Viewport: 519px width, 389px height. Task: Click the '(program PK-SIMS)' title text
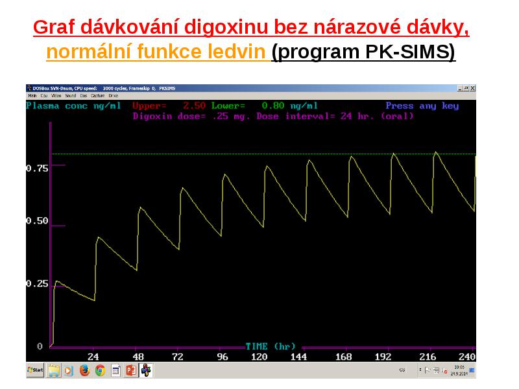[363, 52]
